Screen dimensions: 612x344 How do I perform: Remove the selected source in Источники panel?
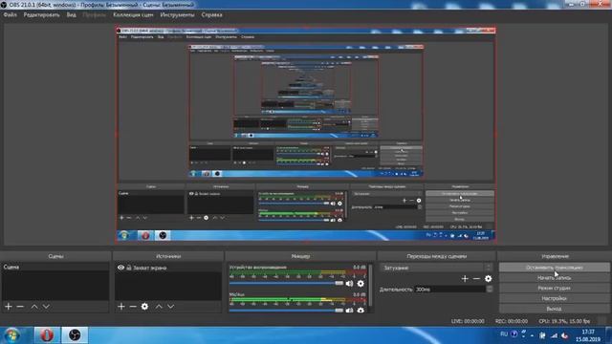[133, 307]
